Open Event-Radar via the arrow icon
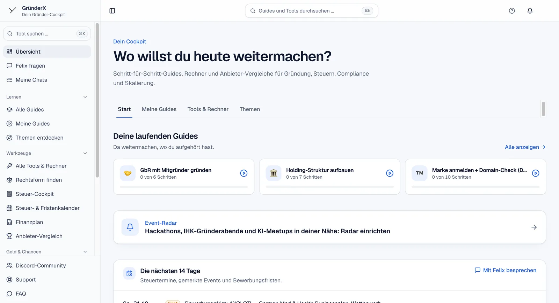Screen dimensions: 559x303 [x=534, y=227]
